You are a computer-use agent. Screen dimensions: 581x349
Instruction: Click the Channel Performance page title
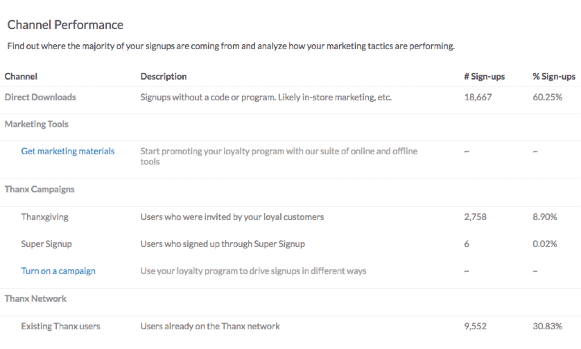pos(66,25)
